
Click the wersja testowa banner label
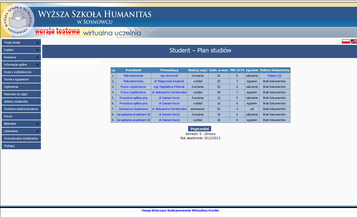point(57,31)
